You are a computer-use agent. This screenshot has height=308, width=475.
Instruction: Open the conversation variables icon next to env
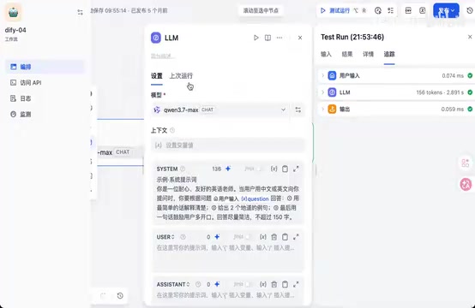click(423, 10)
